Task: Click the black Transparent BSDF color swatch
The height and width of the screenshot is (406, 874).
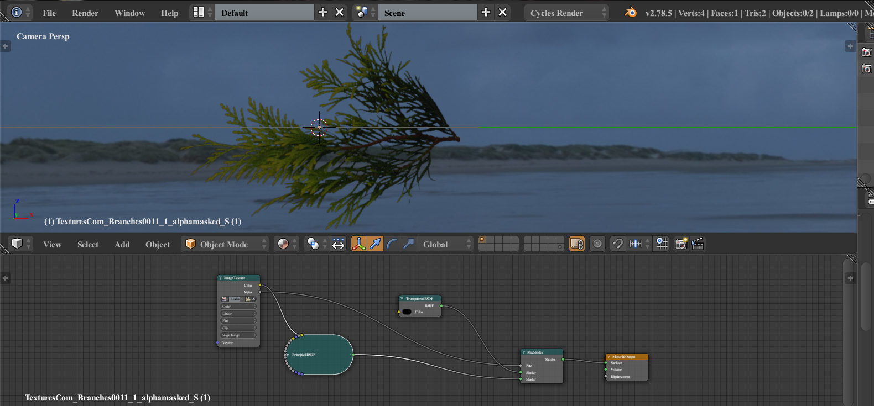Action: [407, 312]
